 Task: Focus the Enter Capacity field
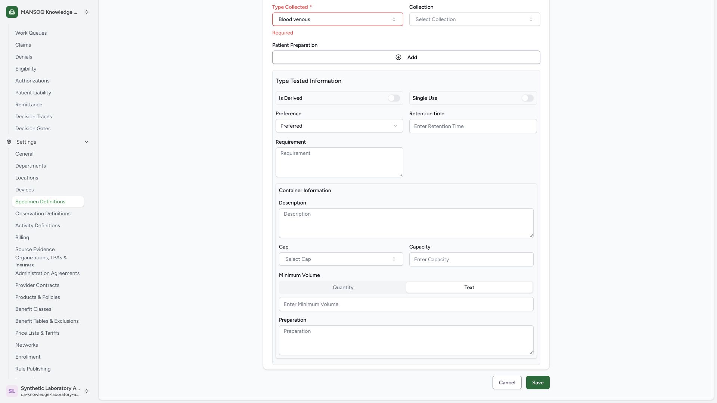471,259
